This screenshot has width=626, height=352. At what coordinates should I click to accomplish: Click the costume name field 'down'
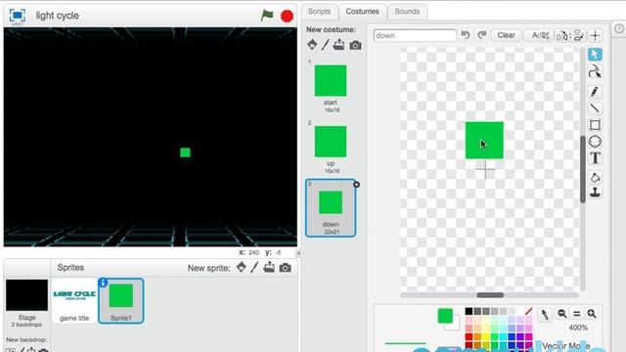point(415,35)
